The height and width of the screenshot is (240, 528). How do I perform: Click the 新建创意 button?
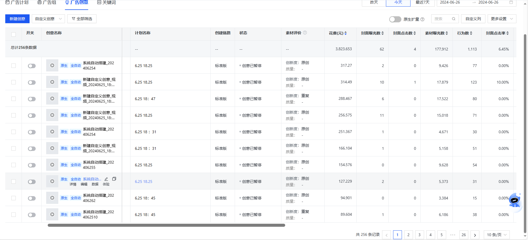pyautogui.click(x=17, y=19)
